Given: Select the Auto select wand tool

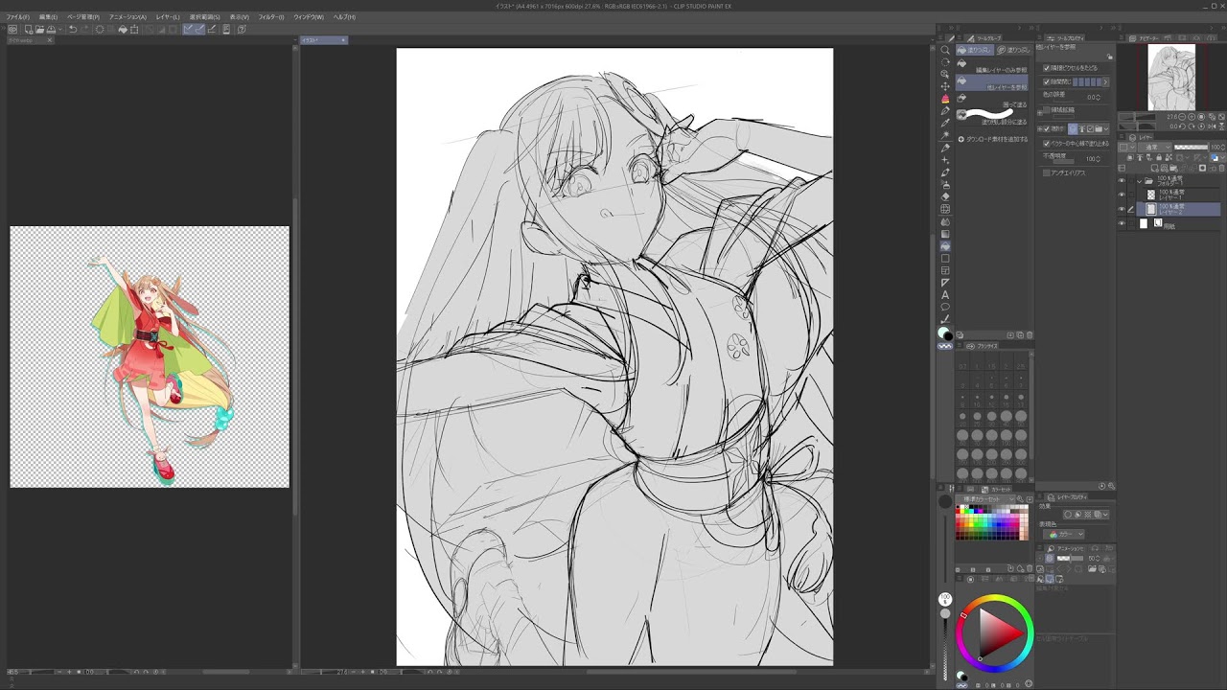Looking at the screenshot, I should [946, 136].
